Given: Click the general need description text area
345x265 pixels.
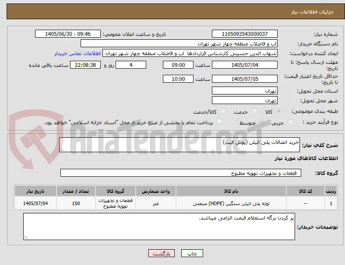Looking at the screenshot, I should (x=180, y=145).
